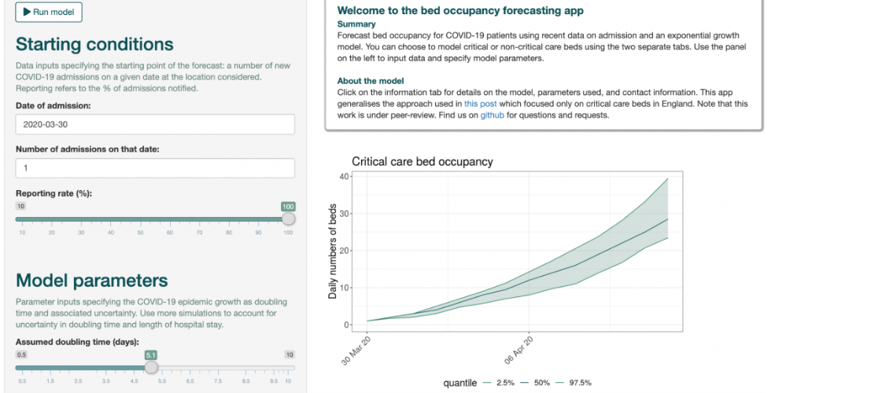Click the Reporting rate slider handle
The height and width of the screenshot is (393, 878).
[x=288, y=219]
